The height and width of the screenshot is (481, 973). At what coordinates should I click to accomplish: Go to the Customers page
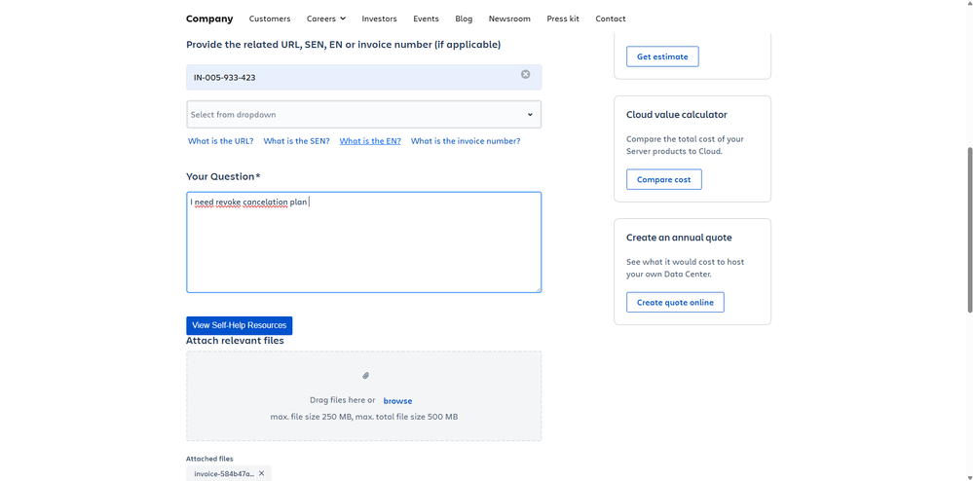(270, 18)
